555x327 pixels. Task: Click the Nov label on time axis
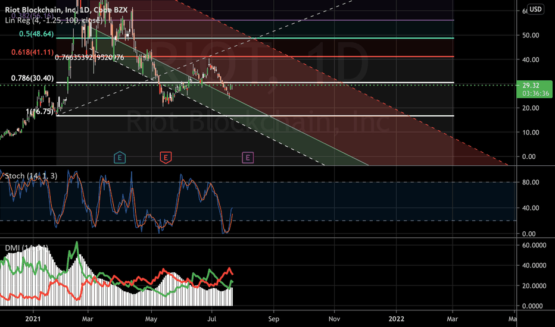[x=334, y=319]
